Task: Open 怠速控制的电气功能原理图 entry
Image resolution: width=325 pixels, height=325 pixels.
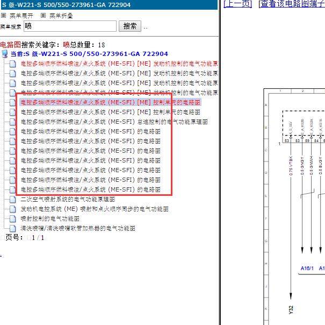Action: tap(114, 122)
